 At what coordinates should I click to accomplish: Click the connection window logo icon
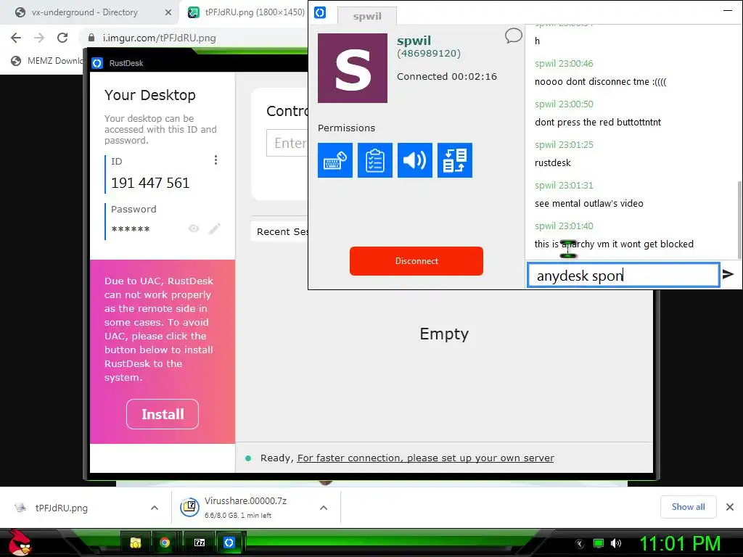click(x=320, y=12)
